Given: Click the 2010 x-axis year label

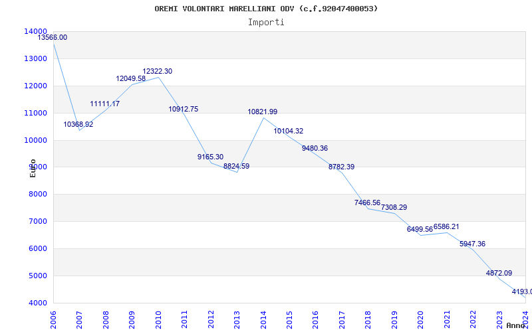Looking at the screenshot, I should coord(158,319).
